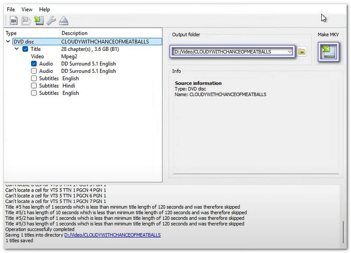The width and height of the screenshot is (351, 253).
Task: Open the Help menu
Action: click(x=44, y=9)
